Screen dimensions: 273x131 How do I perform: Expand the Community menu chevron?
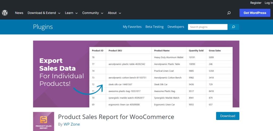pos(102,13)
